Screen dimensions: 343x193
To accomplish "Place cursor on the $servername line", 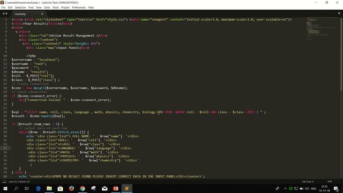I will click(x=35, y=60).
